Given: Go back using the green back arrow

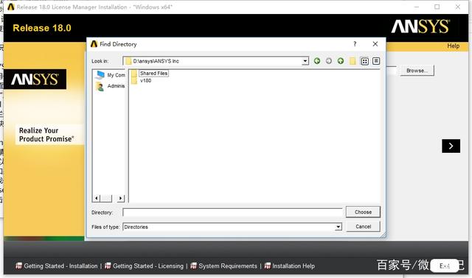Looking at the screenshot, I should pos(317,61).
